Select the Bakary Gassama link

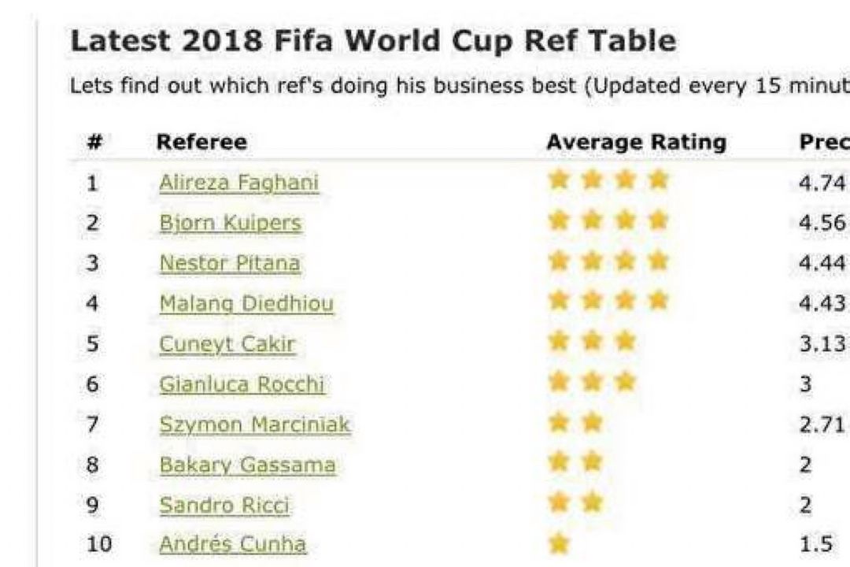point(247,465)
